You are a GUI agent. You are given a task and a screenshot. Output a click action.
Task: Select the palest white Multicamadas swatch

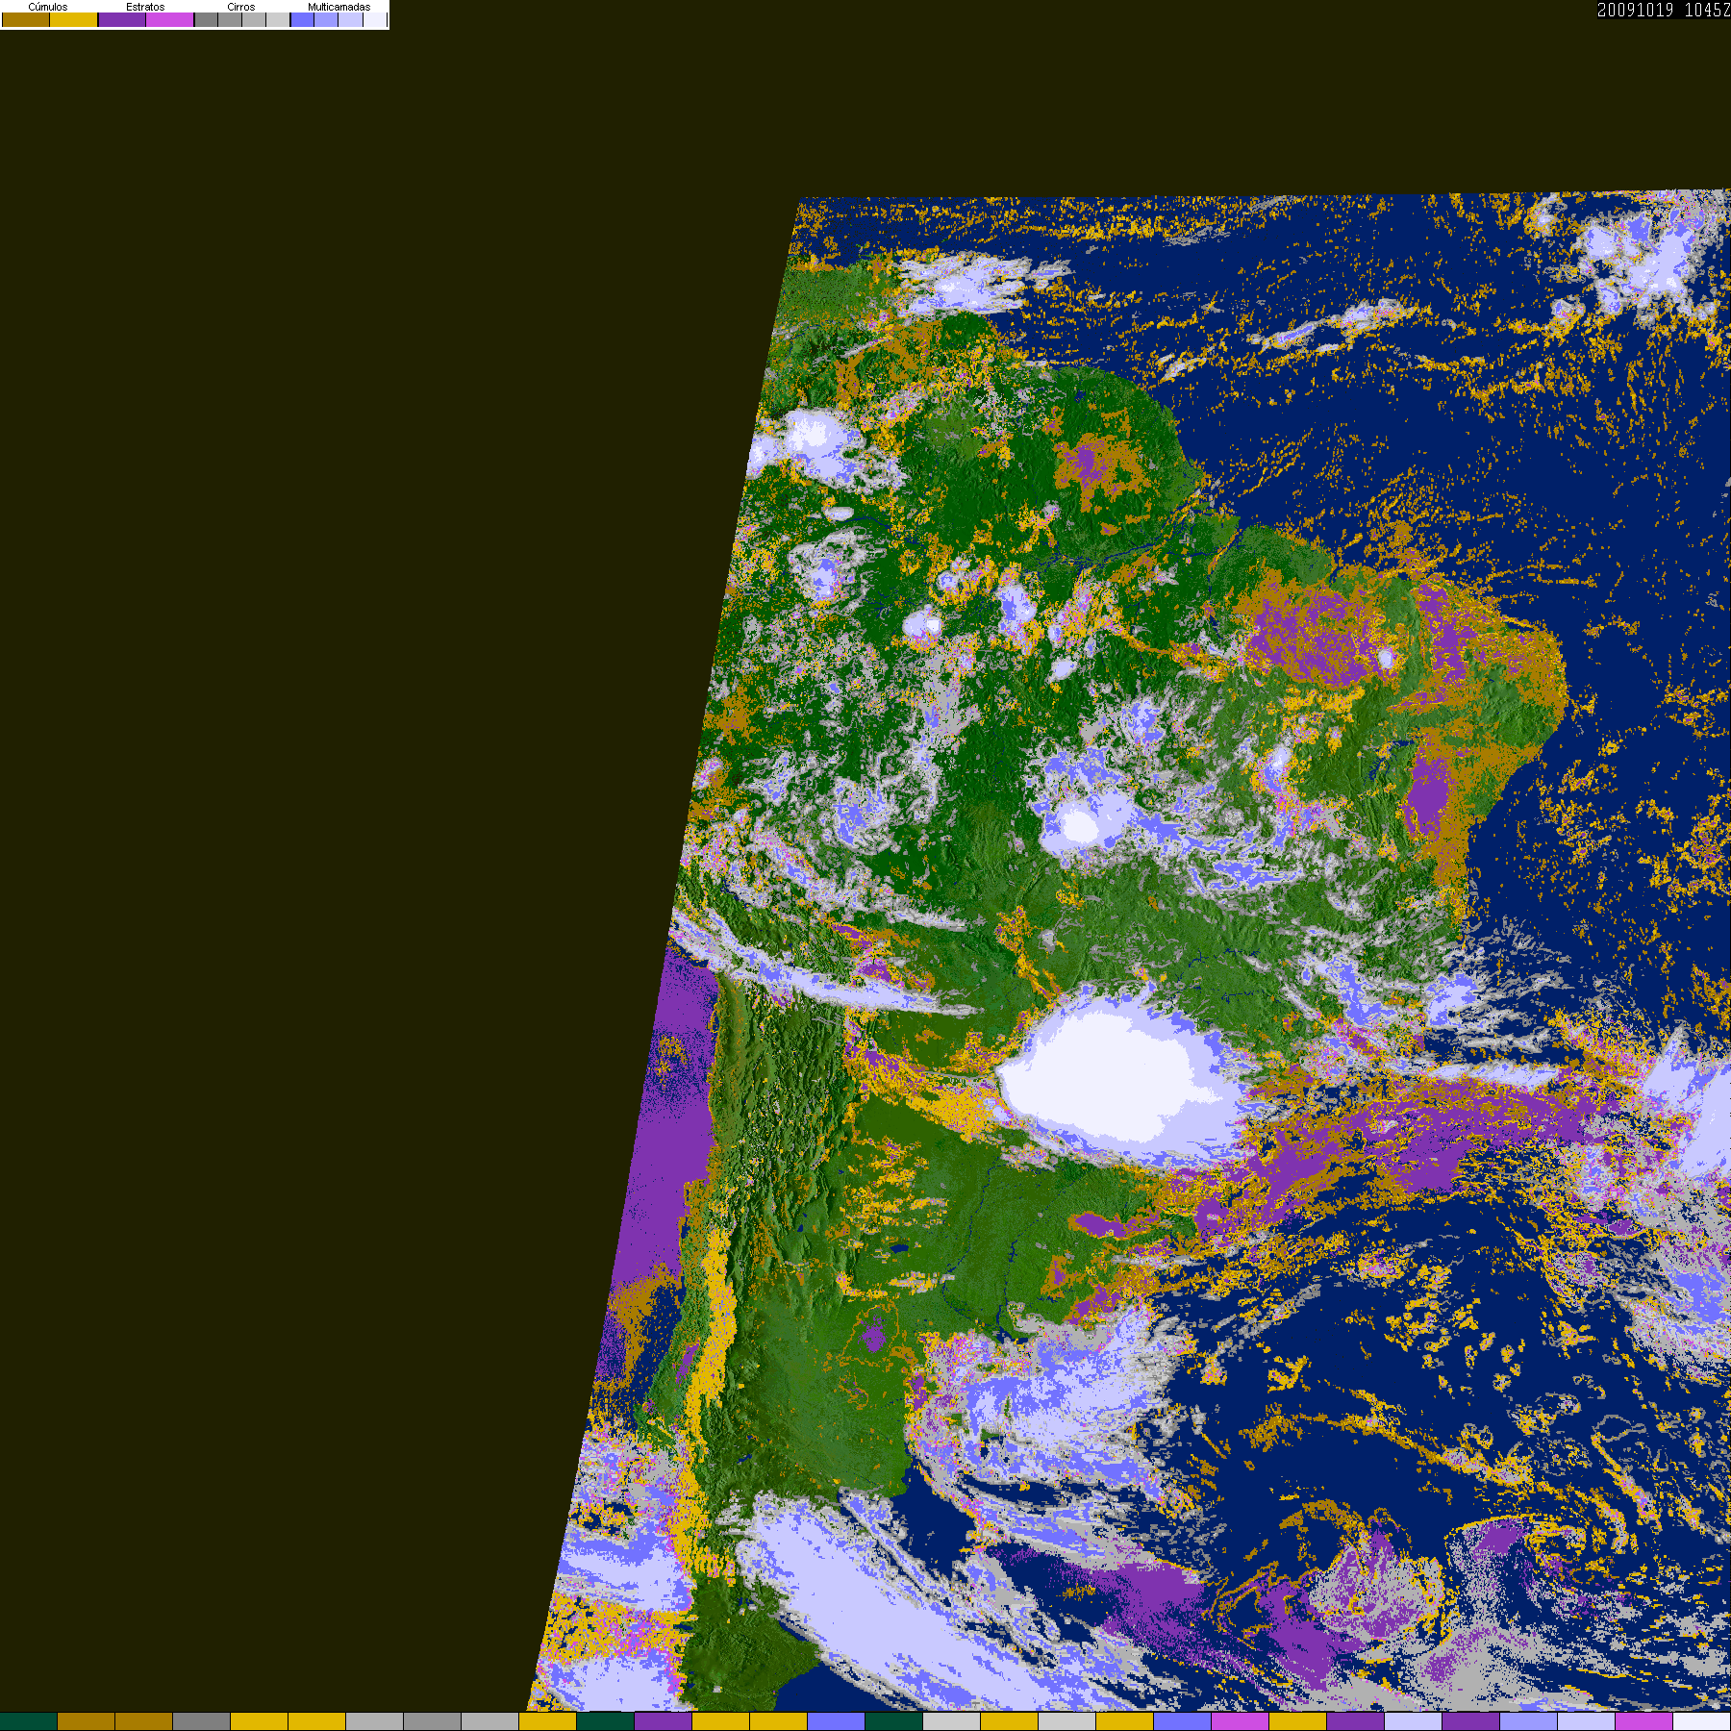click(x=375, y=19)
